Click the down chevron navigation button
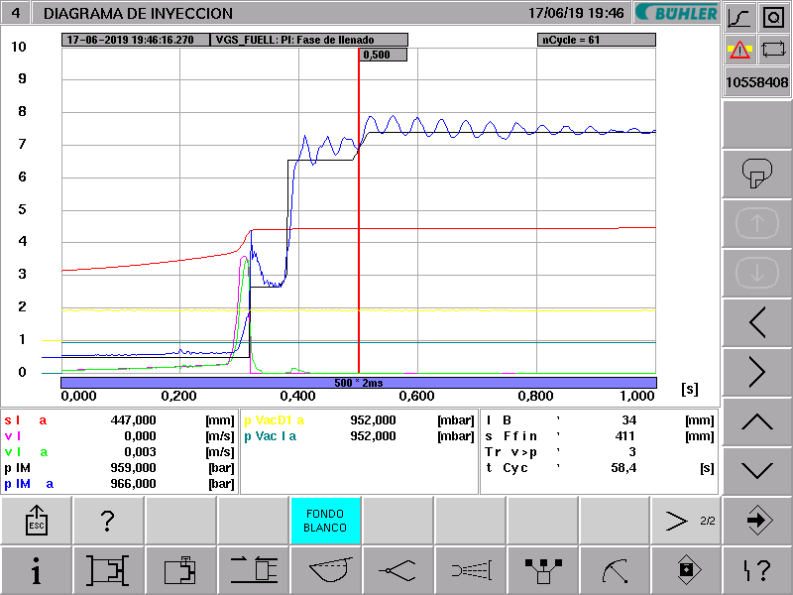The height and width of the screenshot is (595, 793). [757, 470]
